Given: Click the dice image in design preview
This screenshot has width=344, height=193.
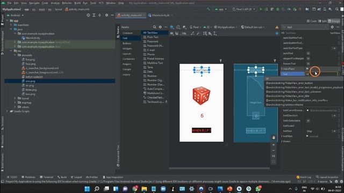Looking at the screenshot, I should coord(202,95).
